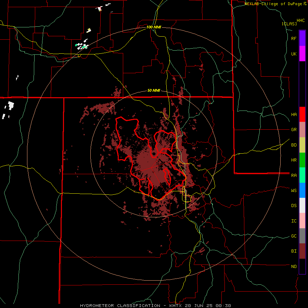308x308 pixels.
Task: Click the ND black legend swatch
Action: click(x=302, y=266)
